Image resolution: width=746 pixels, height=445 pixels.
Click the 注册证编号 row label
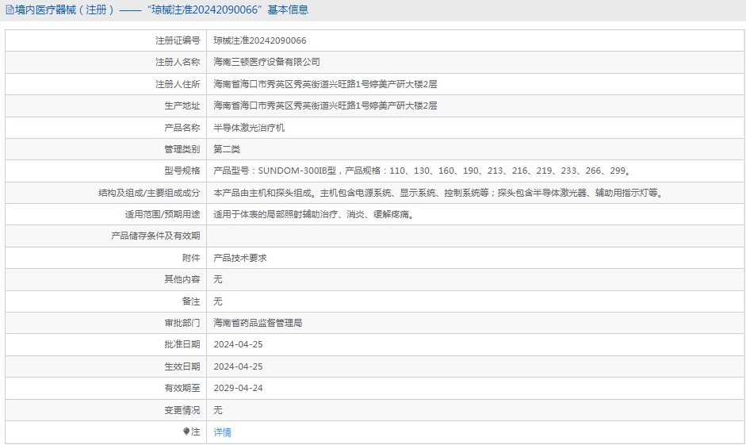pyautogui.click(x=178, y=40)
